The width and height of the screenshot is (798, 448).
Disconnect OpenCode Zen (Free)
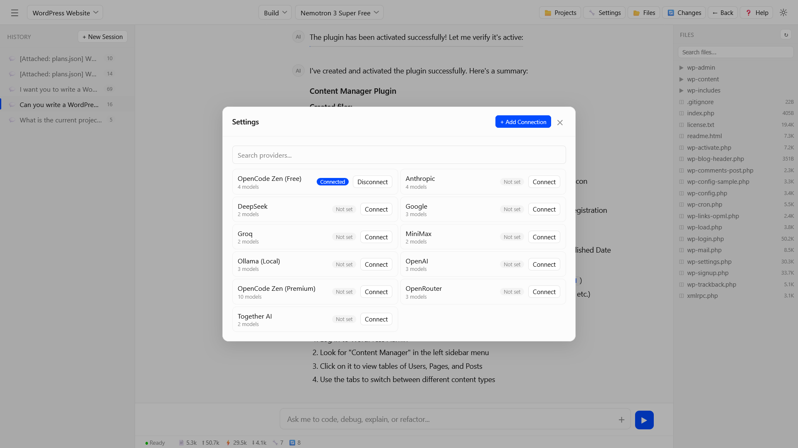372,182
